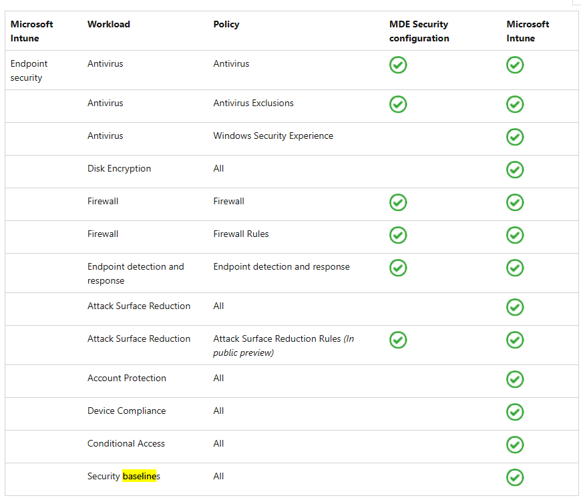Click the Firewall row MDE checkmark
The width and height of the screenshot is (581, 504).
tap(398, 202)
